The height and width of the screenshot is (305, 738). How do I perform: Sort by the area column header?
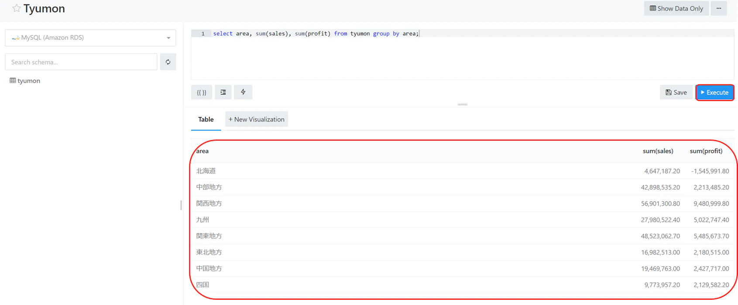203,151
